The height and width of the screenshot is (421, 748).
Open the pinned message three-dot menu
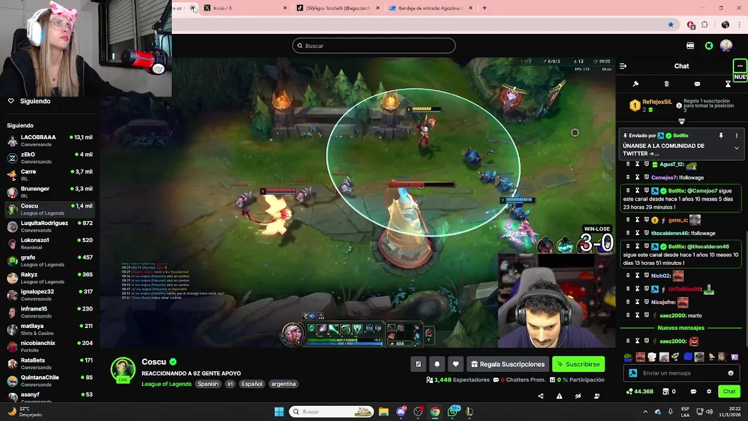click(x=736, y=136)
